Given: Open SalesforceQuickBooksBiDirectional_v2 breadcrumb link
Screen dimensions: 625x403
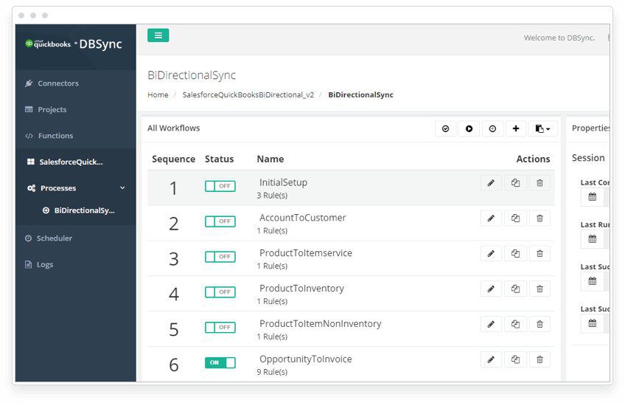Looking at the screenshot, I should tap(248, 95).
